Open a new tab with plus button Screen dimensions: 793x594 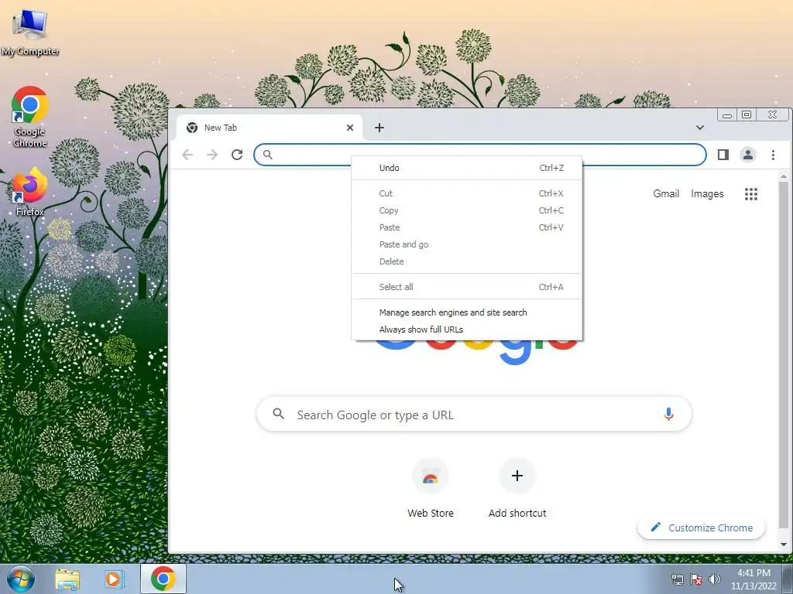[379, 128]
